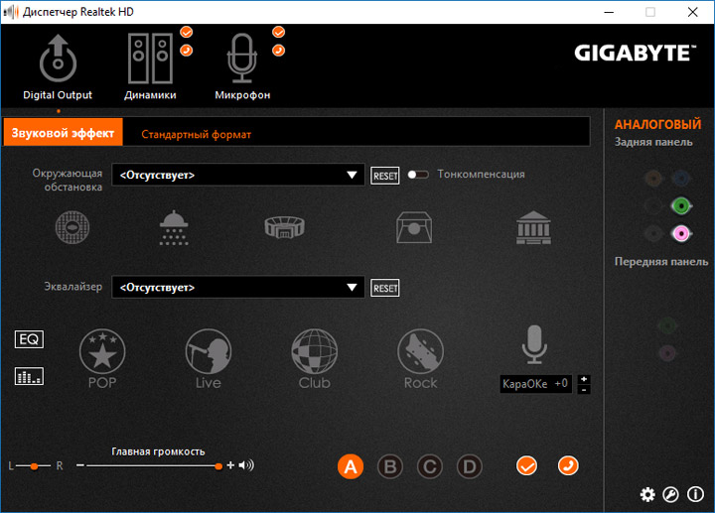
Task: Apply the Rock equalizer preset
Action: click(420, 359)
